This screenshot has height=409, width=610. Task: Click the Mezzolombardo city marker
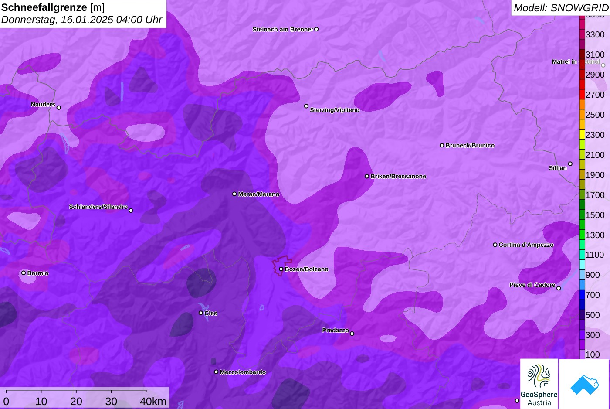point(216,372)
